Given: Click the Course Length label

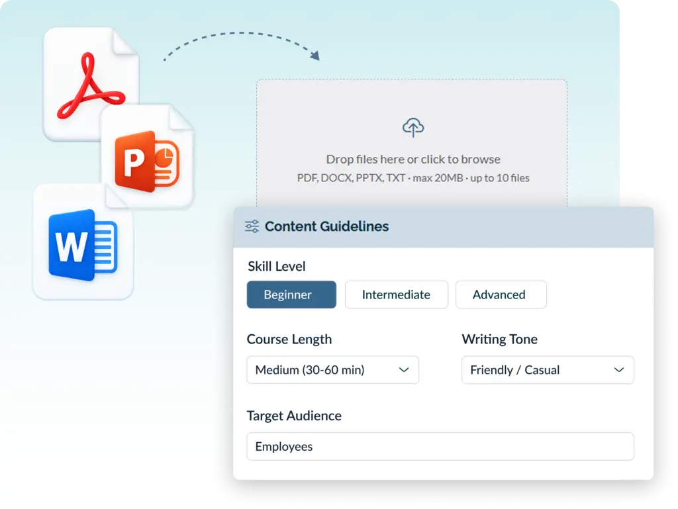Looking at the screenshot, I should (289, 339).
